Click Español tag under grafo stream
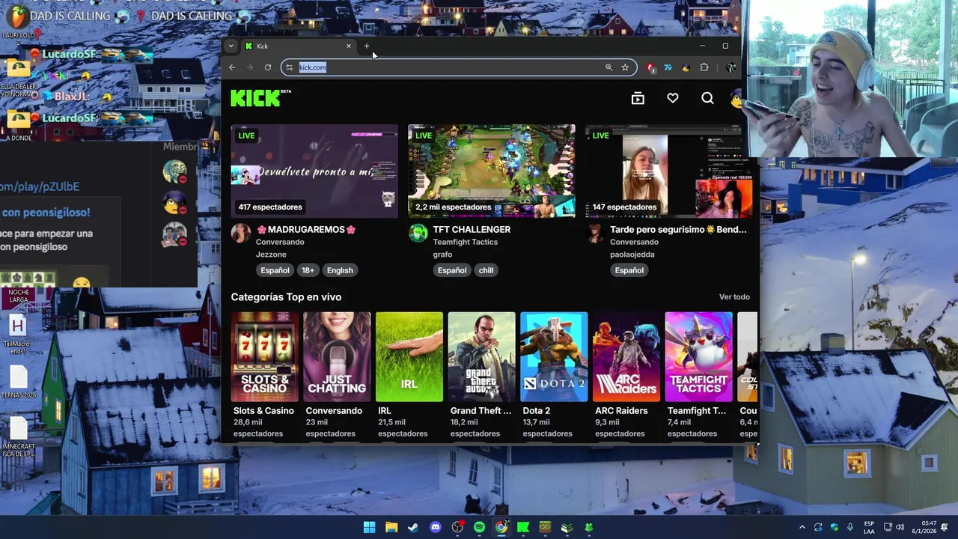 452,270
